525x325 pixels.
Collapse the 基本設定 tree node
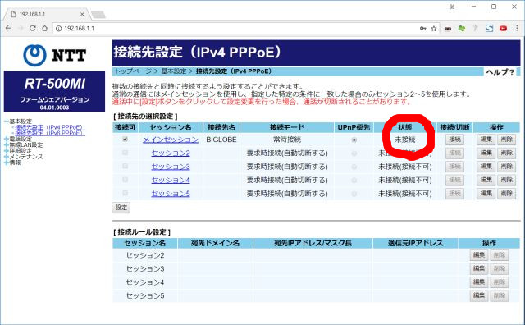[7, 121]
